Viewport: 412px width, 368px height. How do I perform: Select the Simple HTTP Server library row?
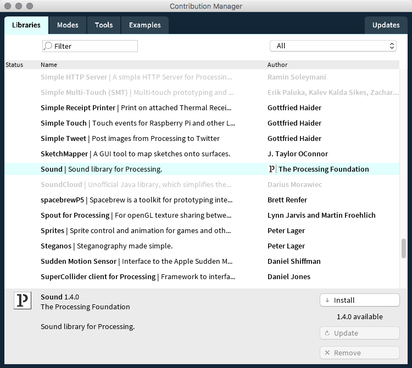[x=202, y=77]
